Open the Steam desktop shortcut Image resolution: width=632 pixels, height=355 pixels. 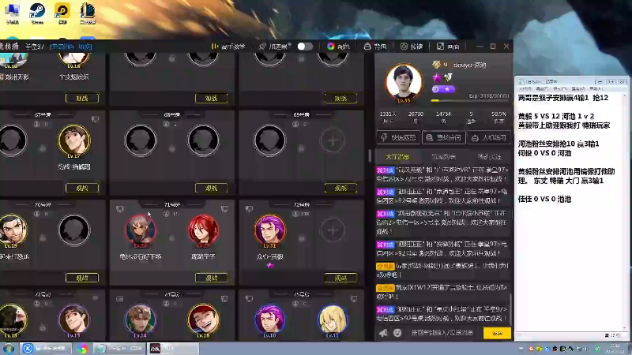coord(37,12)
